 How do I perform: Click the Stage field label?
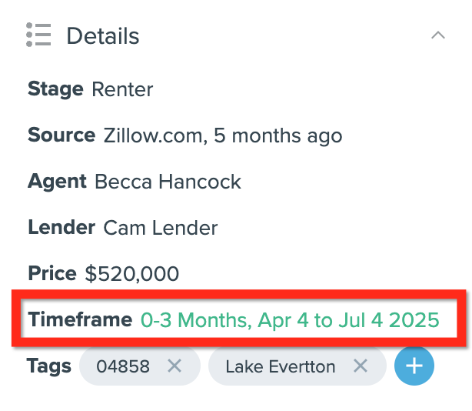click(55, 89)
